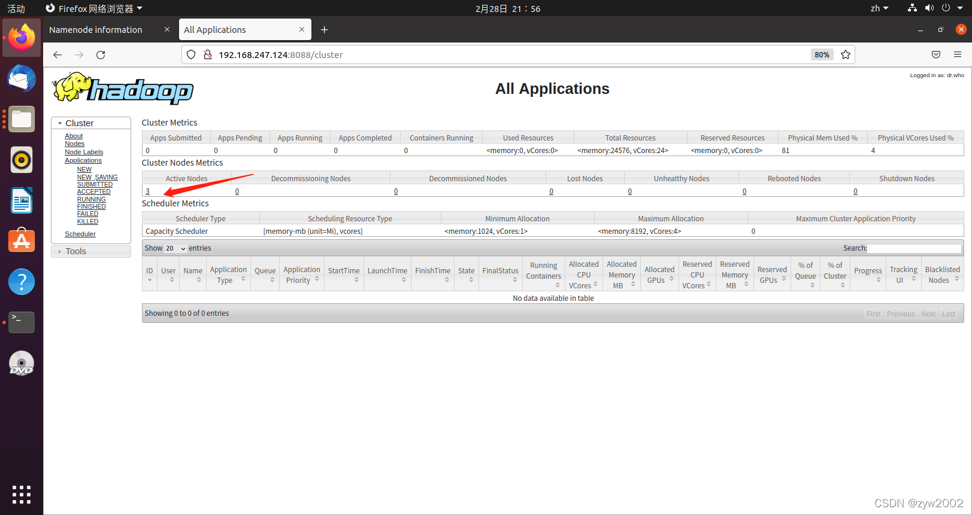Screen dimensions: 972x515
Task: Sort table by User column
Action: pos(169,275)
